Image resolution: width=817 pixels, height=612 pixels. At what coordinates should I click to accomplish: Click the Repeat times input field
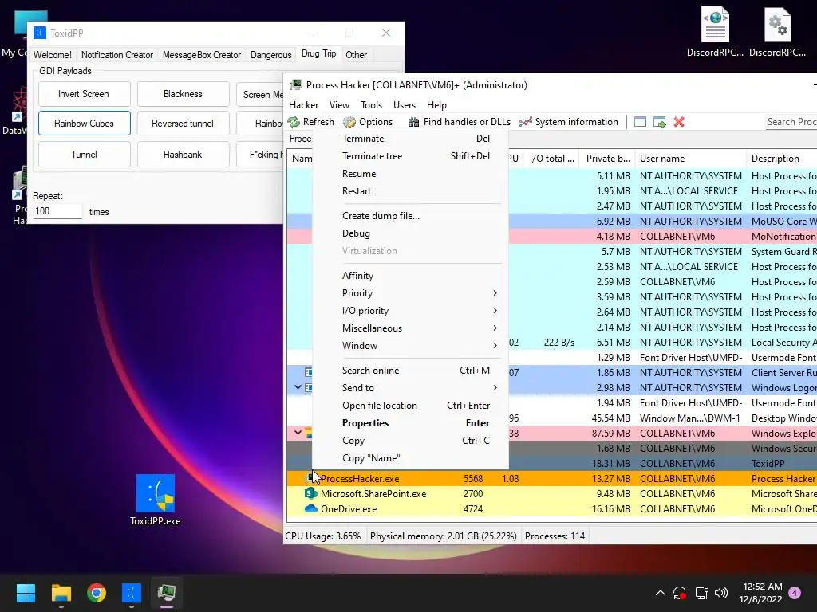[57, 211]
